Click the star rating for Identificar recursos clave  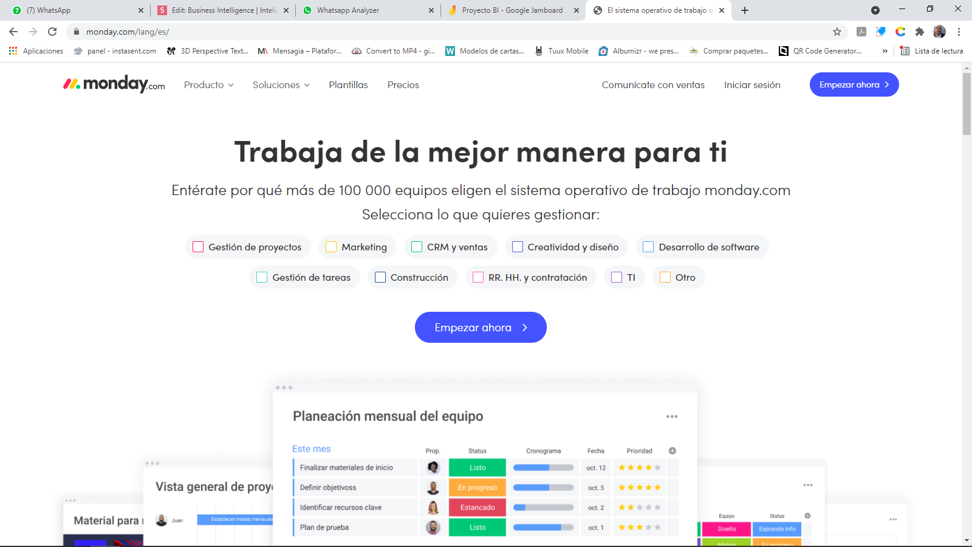(x=640, y=507)
